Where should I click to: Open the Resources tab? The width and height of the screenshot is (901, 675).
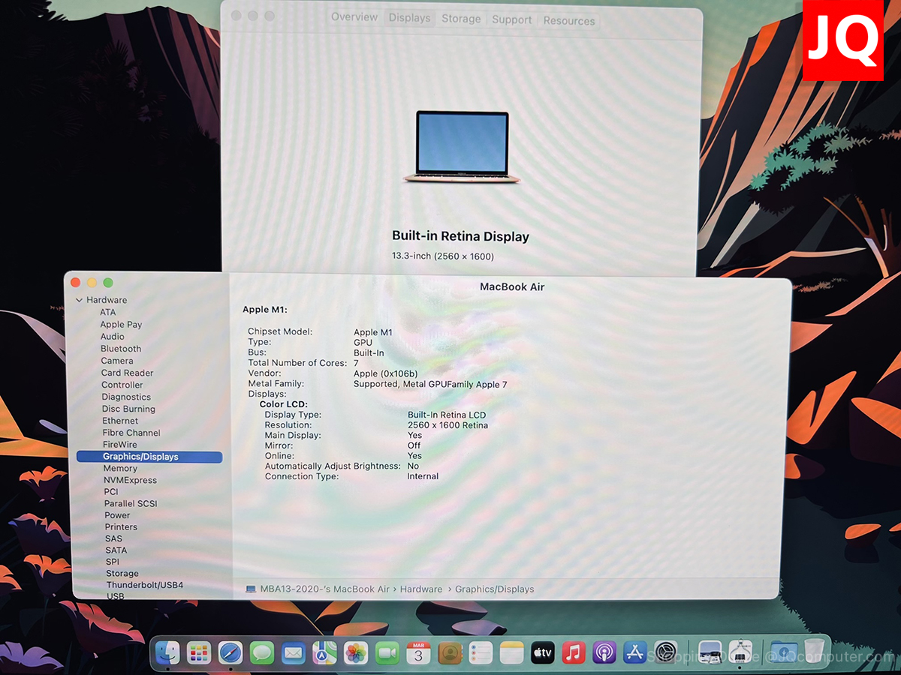(x=569, y=21)
